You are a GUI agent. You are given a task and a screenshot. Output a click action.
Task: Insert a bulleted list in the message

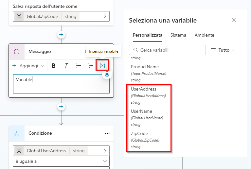click(79, 66)
